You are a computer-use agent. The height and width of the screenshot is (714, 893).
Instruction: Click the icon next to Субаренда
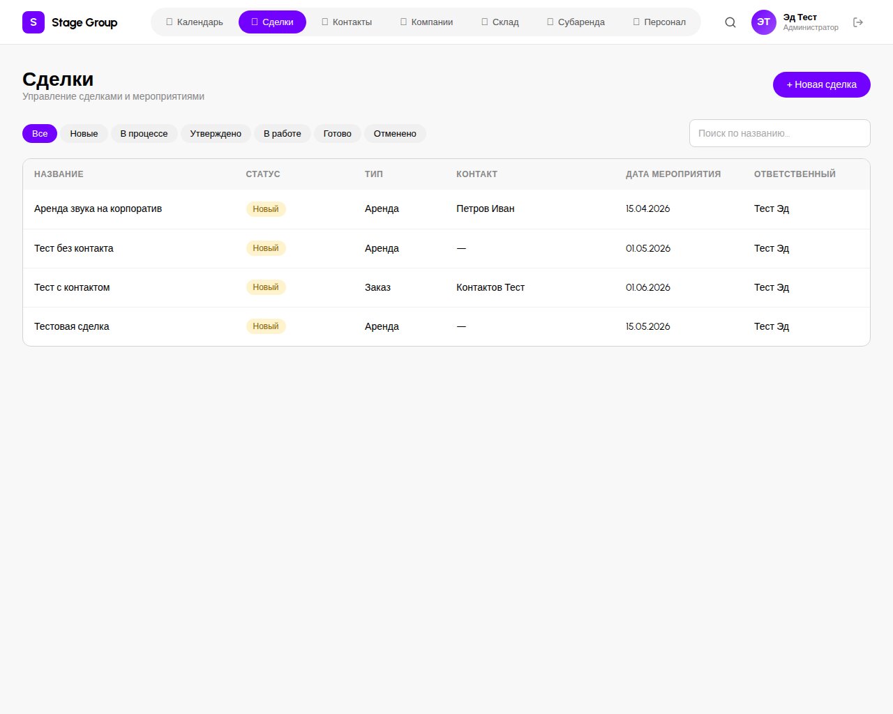(551, 22)
